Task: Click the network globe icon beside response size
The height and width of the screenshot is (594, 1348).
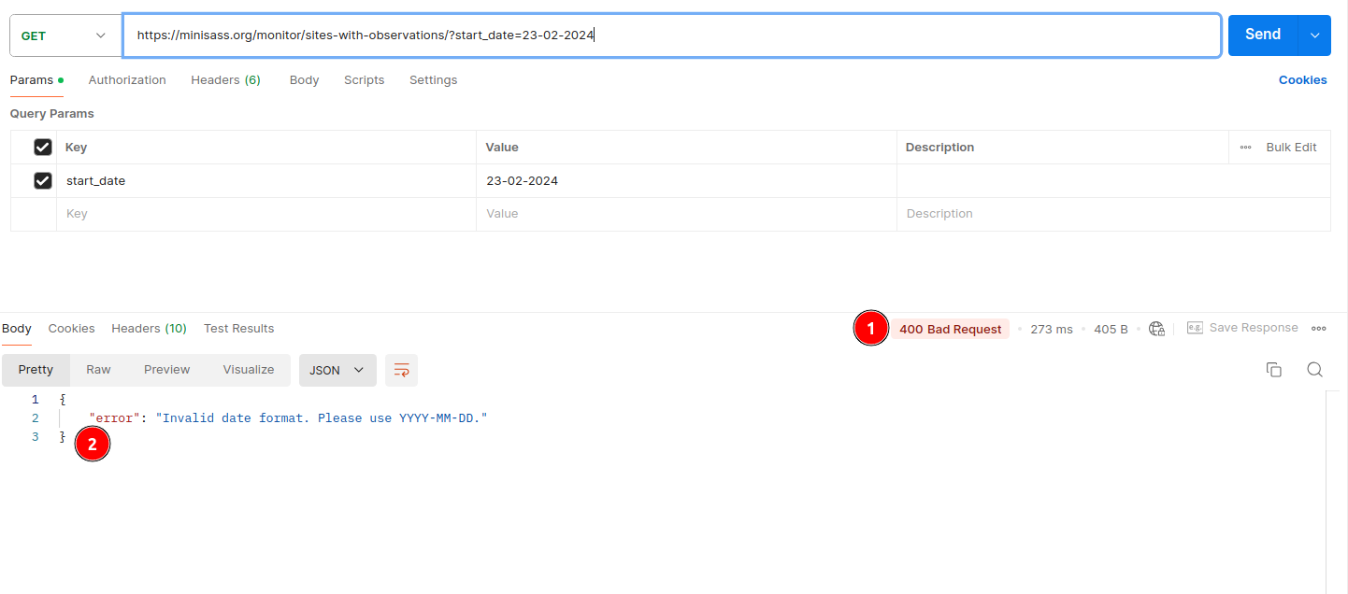Action: [x=1156, y=329]
